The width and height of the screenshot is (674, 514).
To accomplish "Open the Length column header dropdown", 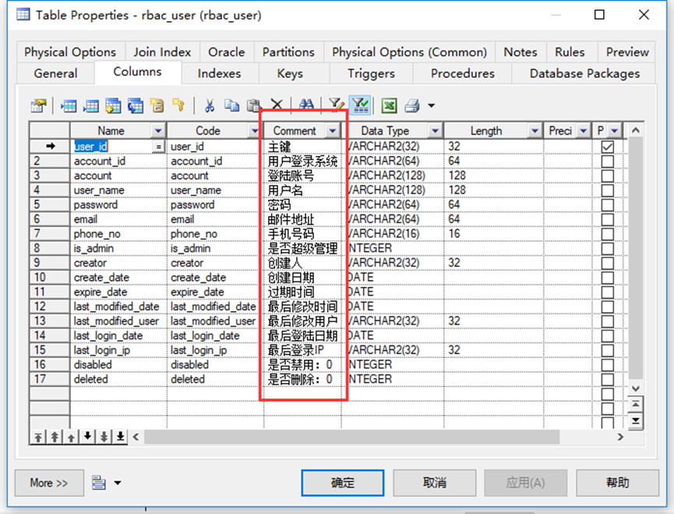I will point(535,130).
